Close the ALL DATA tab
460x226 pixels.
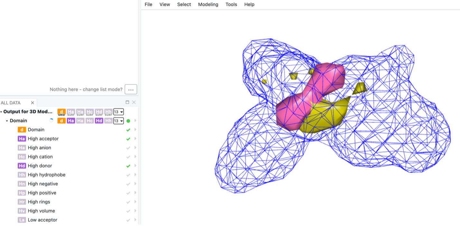pos(32,102)
